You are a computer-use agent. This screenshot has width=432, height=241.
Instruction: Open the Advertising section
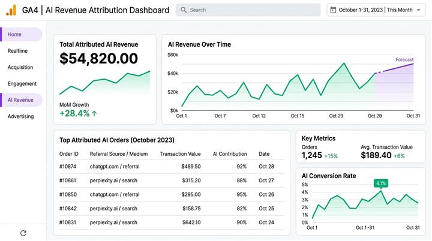click(x=20, y=116)
